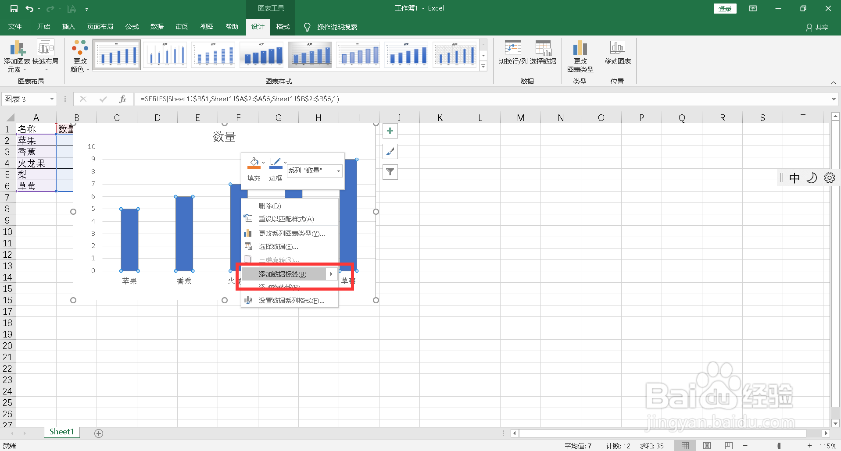This screenshot has height=451, width=841.
Task: Open Customize Quick Access Toolbar dropdown
Action: (86, 9)
